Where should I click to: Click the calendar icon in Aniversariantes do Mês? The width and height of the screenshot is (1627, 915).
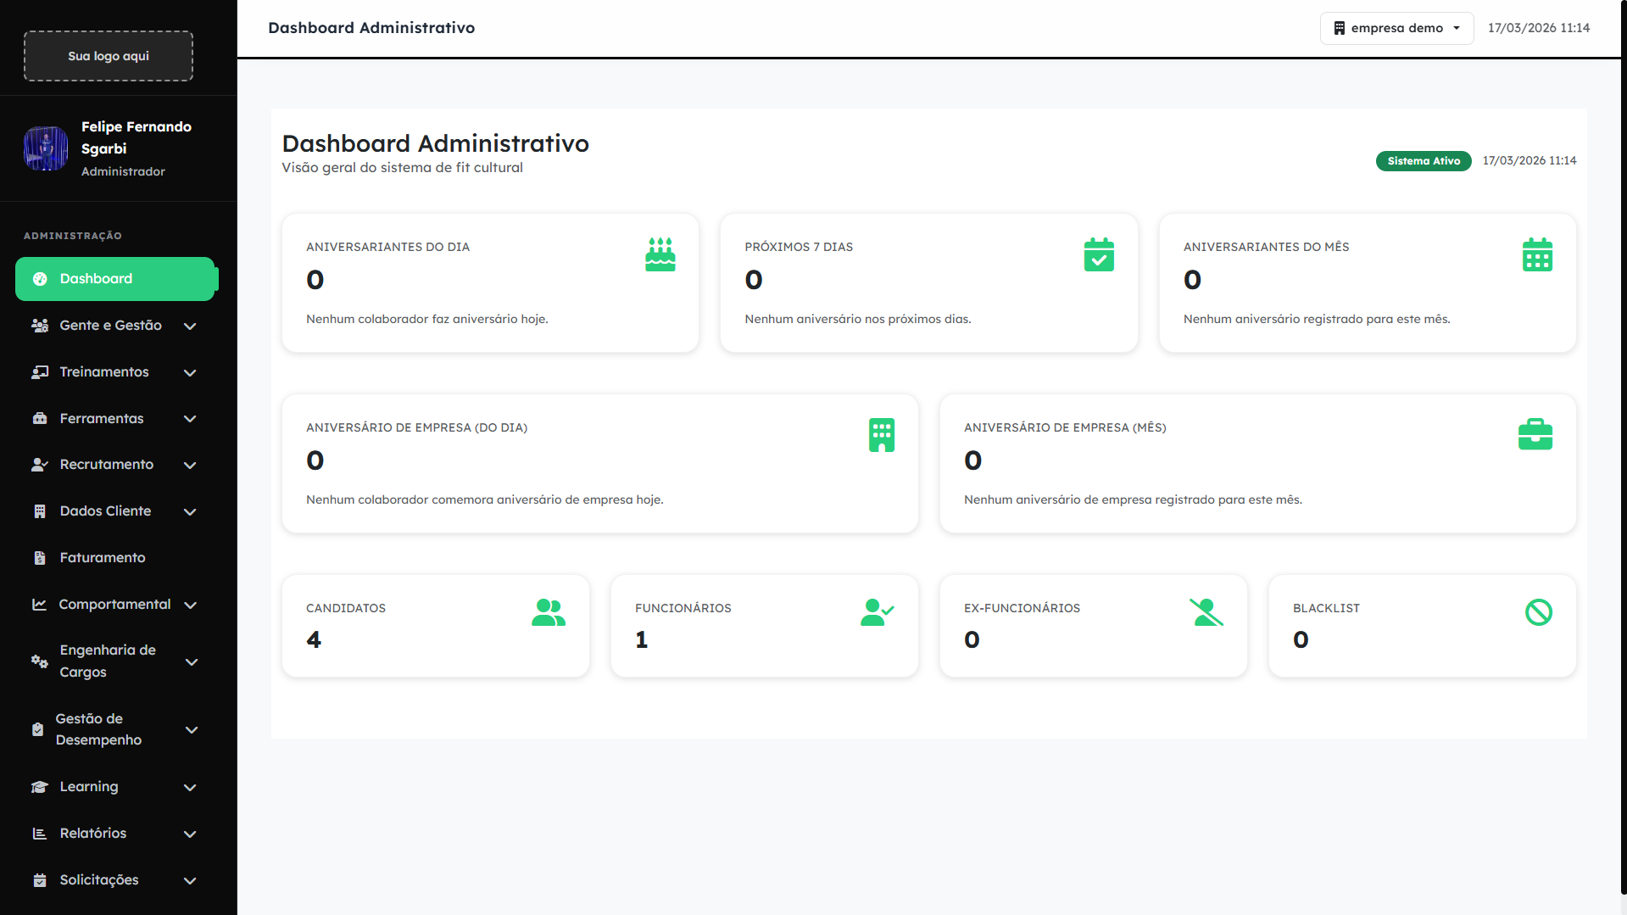[x=1536, y=254]
